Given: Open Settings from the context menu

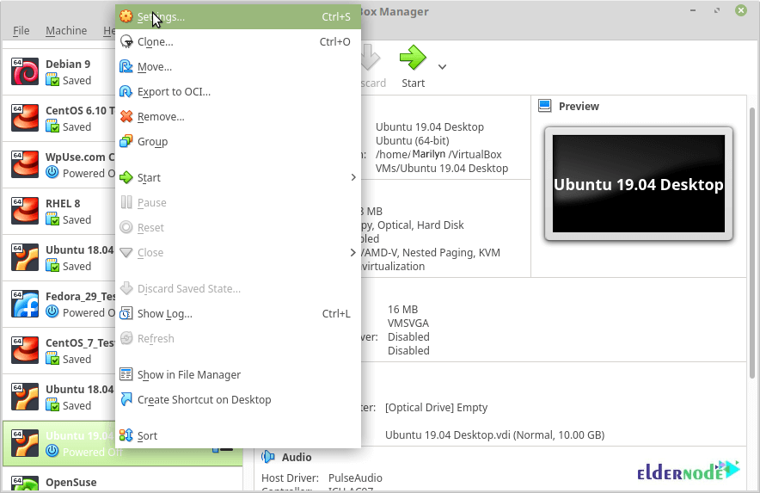Looking at the screenshot, I should tap(238, 17).
